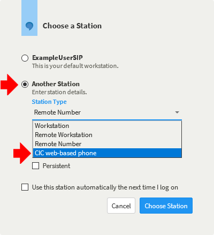Click the red arrow beside CIC web-based phone
Screen dimensions: 214x235
(22, 153)
